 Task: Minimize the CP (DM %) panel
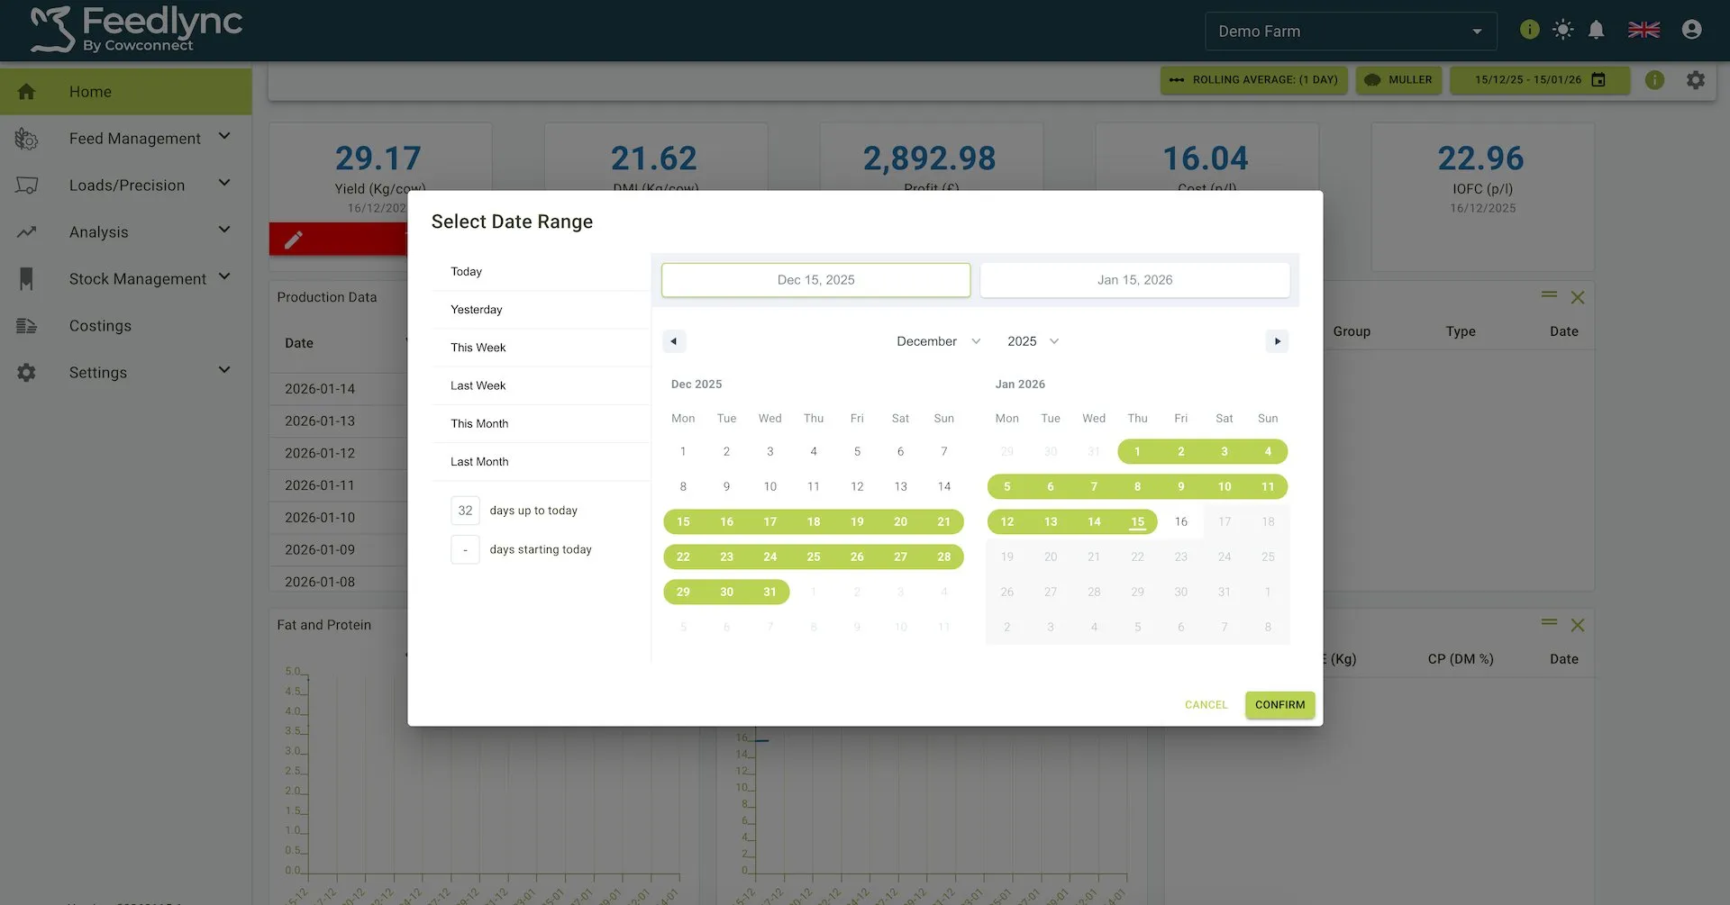1549,622
